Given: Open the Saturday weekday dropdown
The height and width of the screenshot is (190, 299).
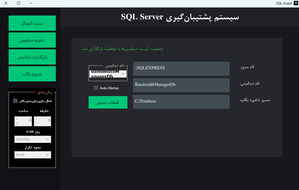Looking at the screenshot, I should (32, 139).
